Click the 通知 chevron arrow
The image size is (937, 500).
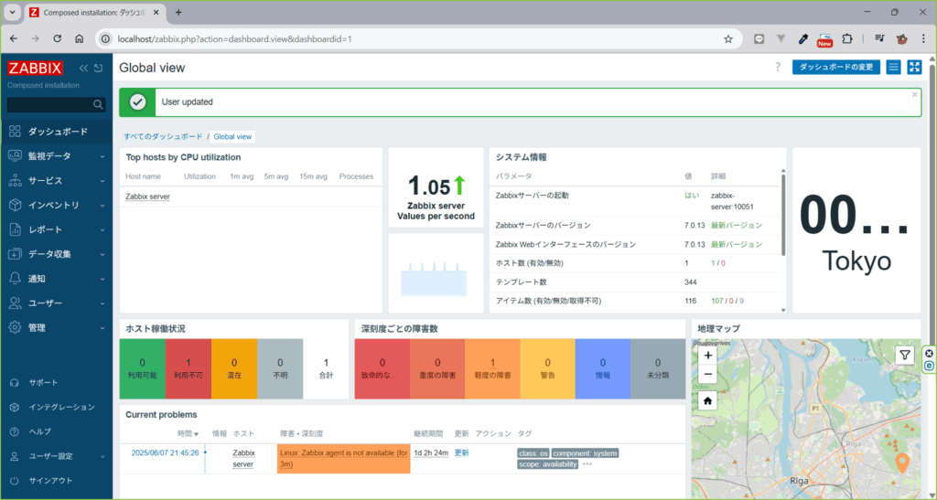click(x=102, y=279)
